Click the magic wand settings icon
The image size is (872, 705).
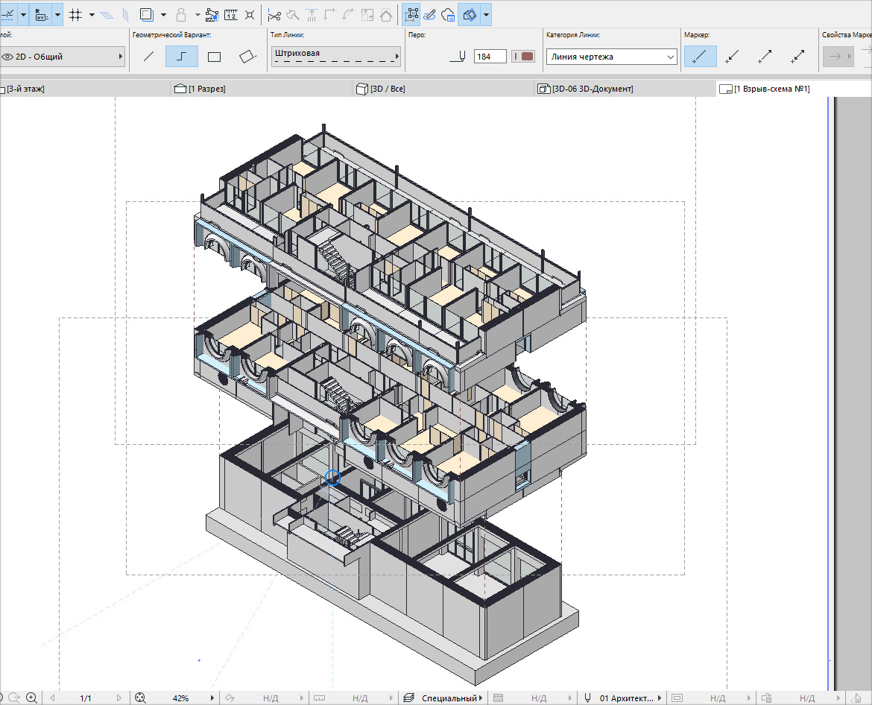(212, 15)
